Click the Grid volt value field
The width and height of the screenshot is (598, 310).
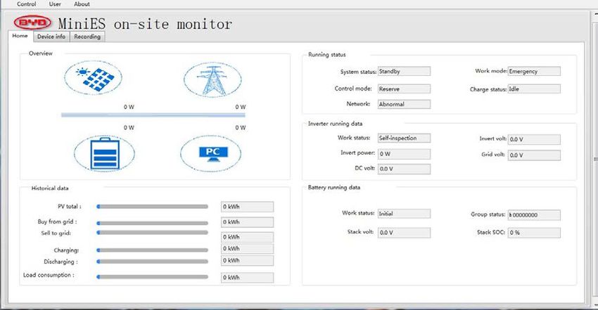[534, 155]
